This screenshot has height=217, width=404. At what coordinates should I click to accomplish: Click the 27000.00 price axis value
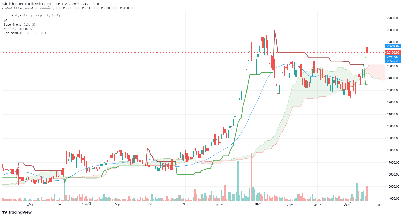click(393, 42)
